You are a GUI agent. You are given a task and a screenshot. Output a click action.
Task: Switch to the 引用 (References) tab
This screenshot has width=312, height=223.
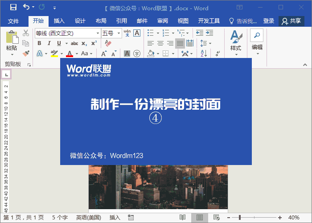(122, 21)
